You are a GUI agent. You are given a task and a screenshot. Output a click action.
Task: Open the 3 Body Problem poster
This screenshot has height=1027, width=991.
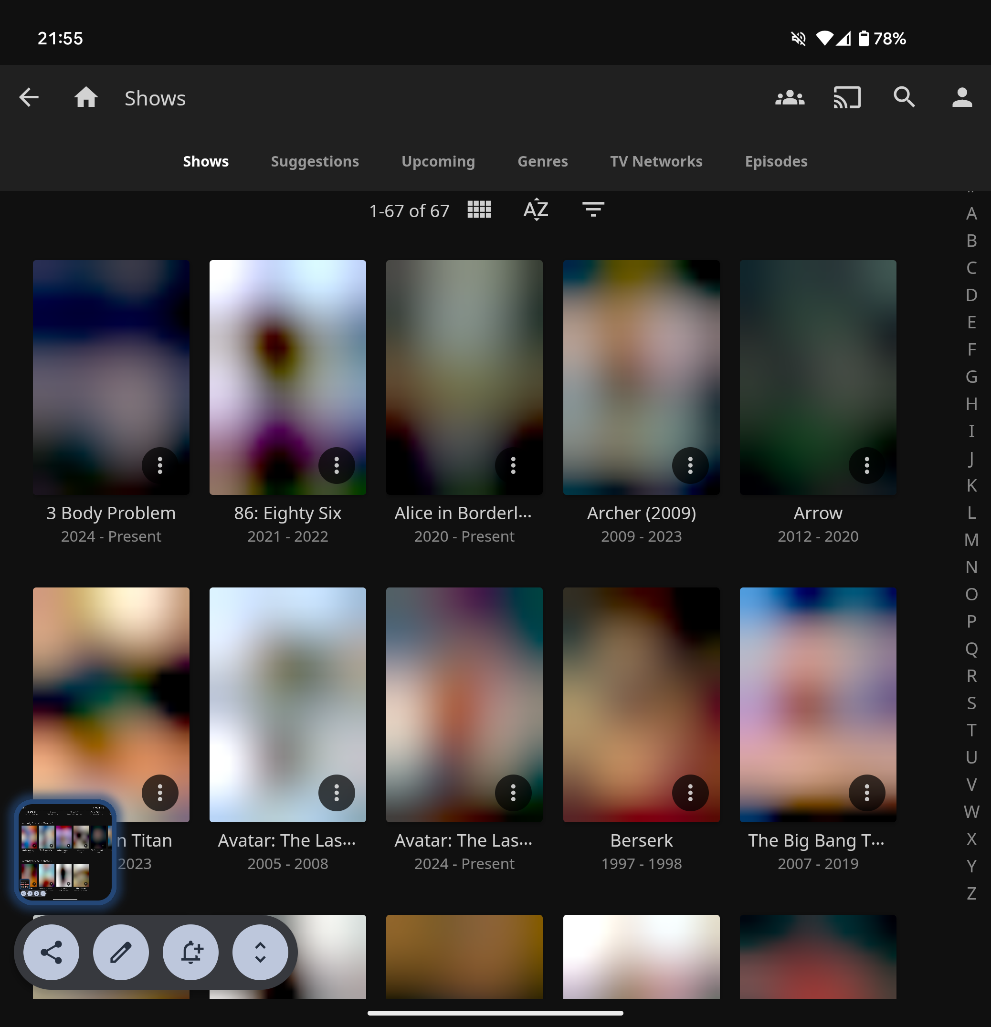(111, 367)
